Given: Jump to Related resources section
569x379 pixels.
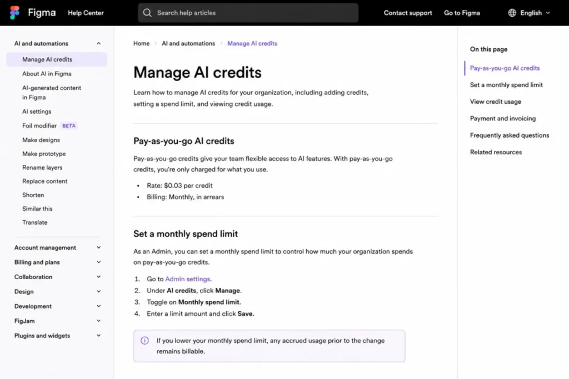Looking at the screenshot, I should tap(496, 152).
